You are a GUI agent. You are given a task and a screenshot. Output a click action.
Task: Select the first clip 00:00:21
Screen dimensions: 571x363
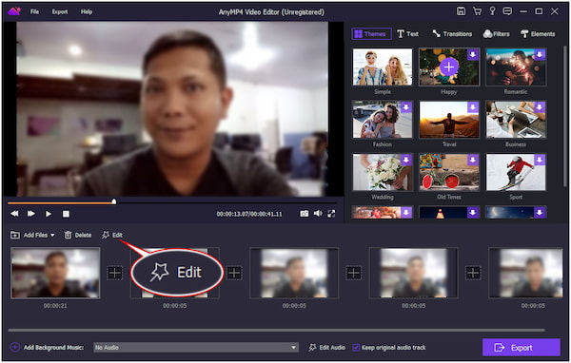pyautogui.click(x=55, y=273)
